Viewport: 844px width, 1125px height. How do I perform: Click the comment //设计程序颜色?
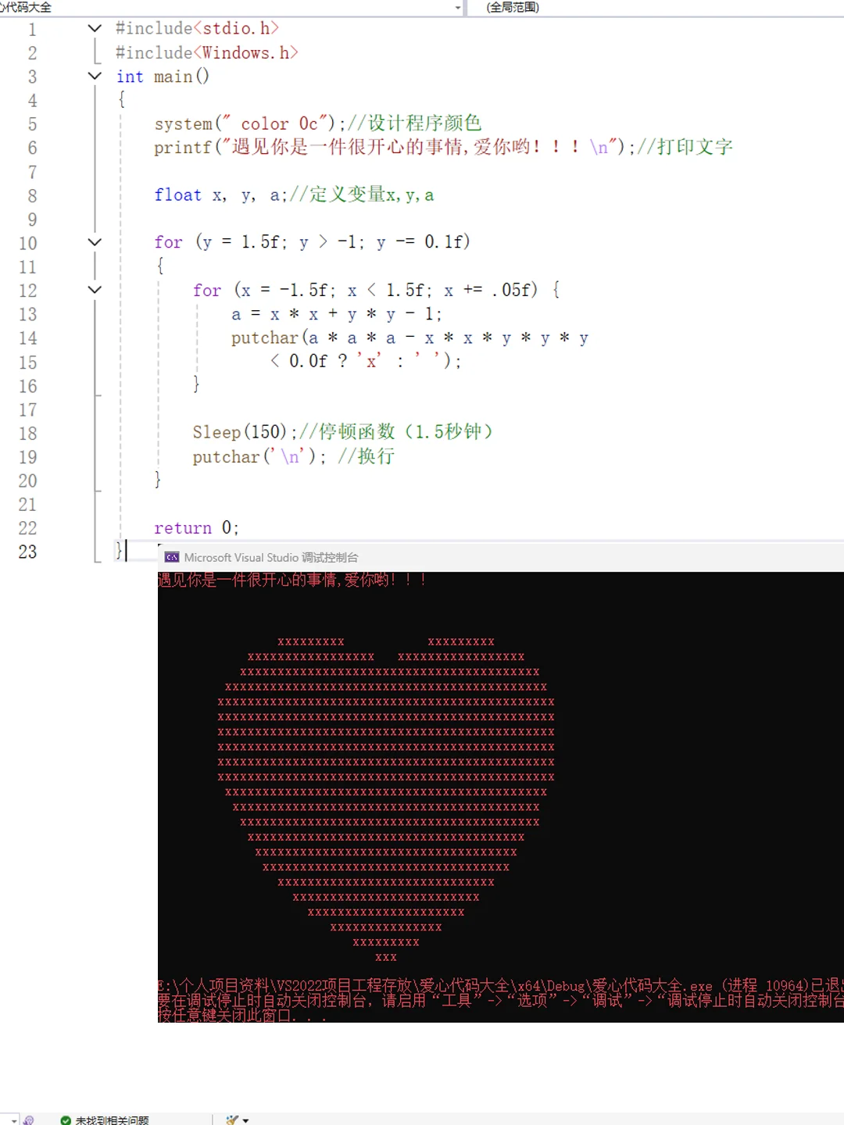tap(415, 123)
